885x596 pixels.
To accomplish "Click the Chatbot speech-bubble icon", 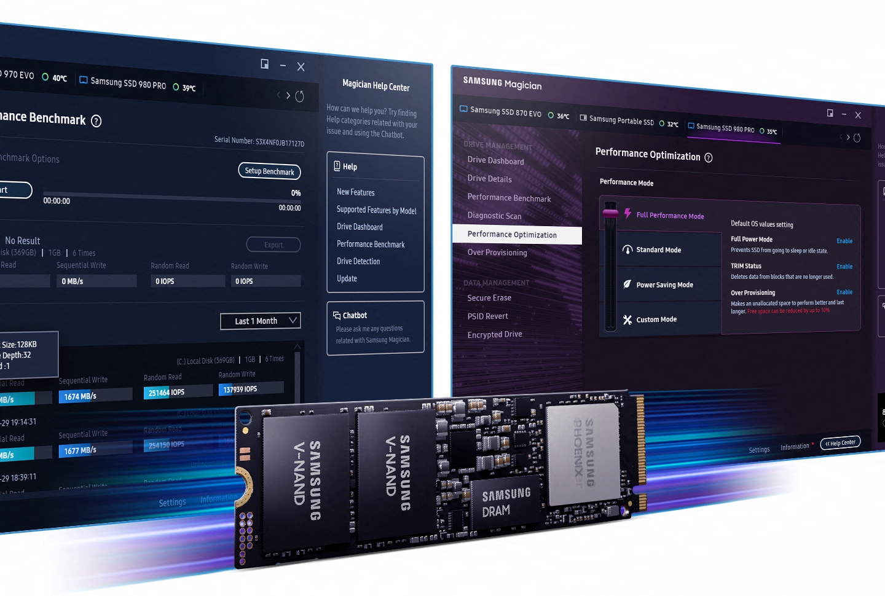I will [337, 315].
